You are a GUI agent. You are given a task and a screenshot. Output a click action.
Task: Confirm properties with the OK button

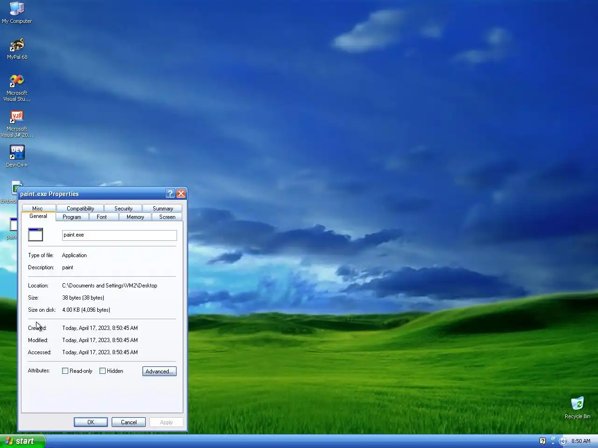(91, 422)
